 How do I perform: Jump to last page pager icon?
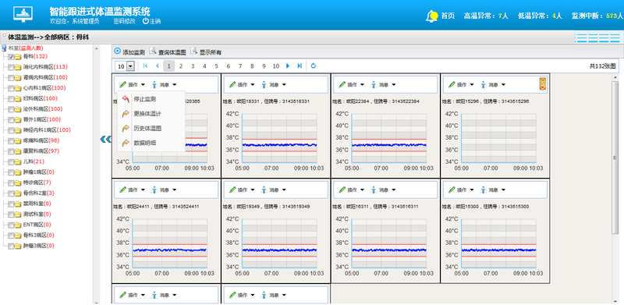(x=300, y=66)
